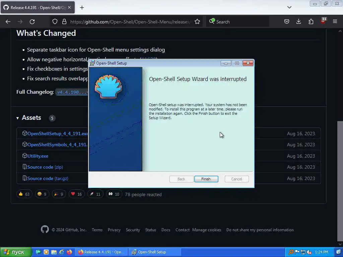Launch Internet Explorer from quick launch
Screen dimensions: 343x257
(x=62, y=252)
